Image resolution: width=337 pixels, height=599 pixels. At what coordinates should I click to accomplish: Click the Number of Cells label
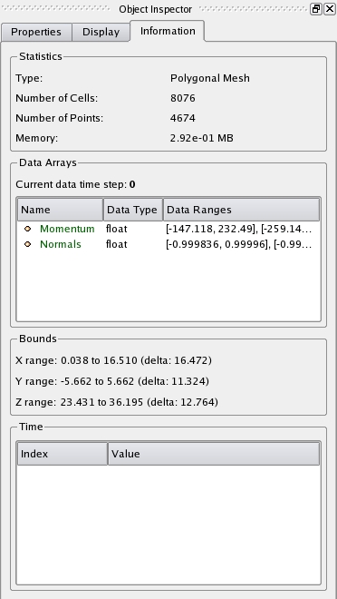click(57, 98)
